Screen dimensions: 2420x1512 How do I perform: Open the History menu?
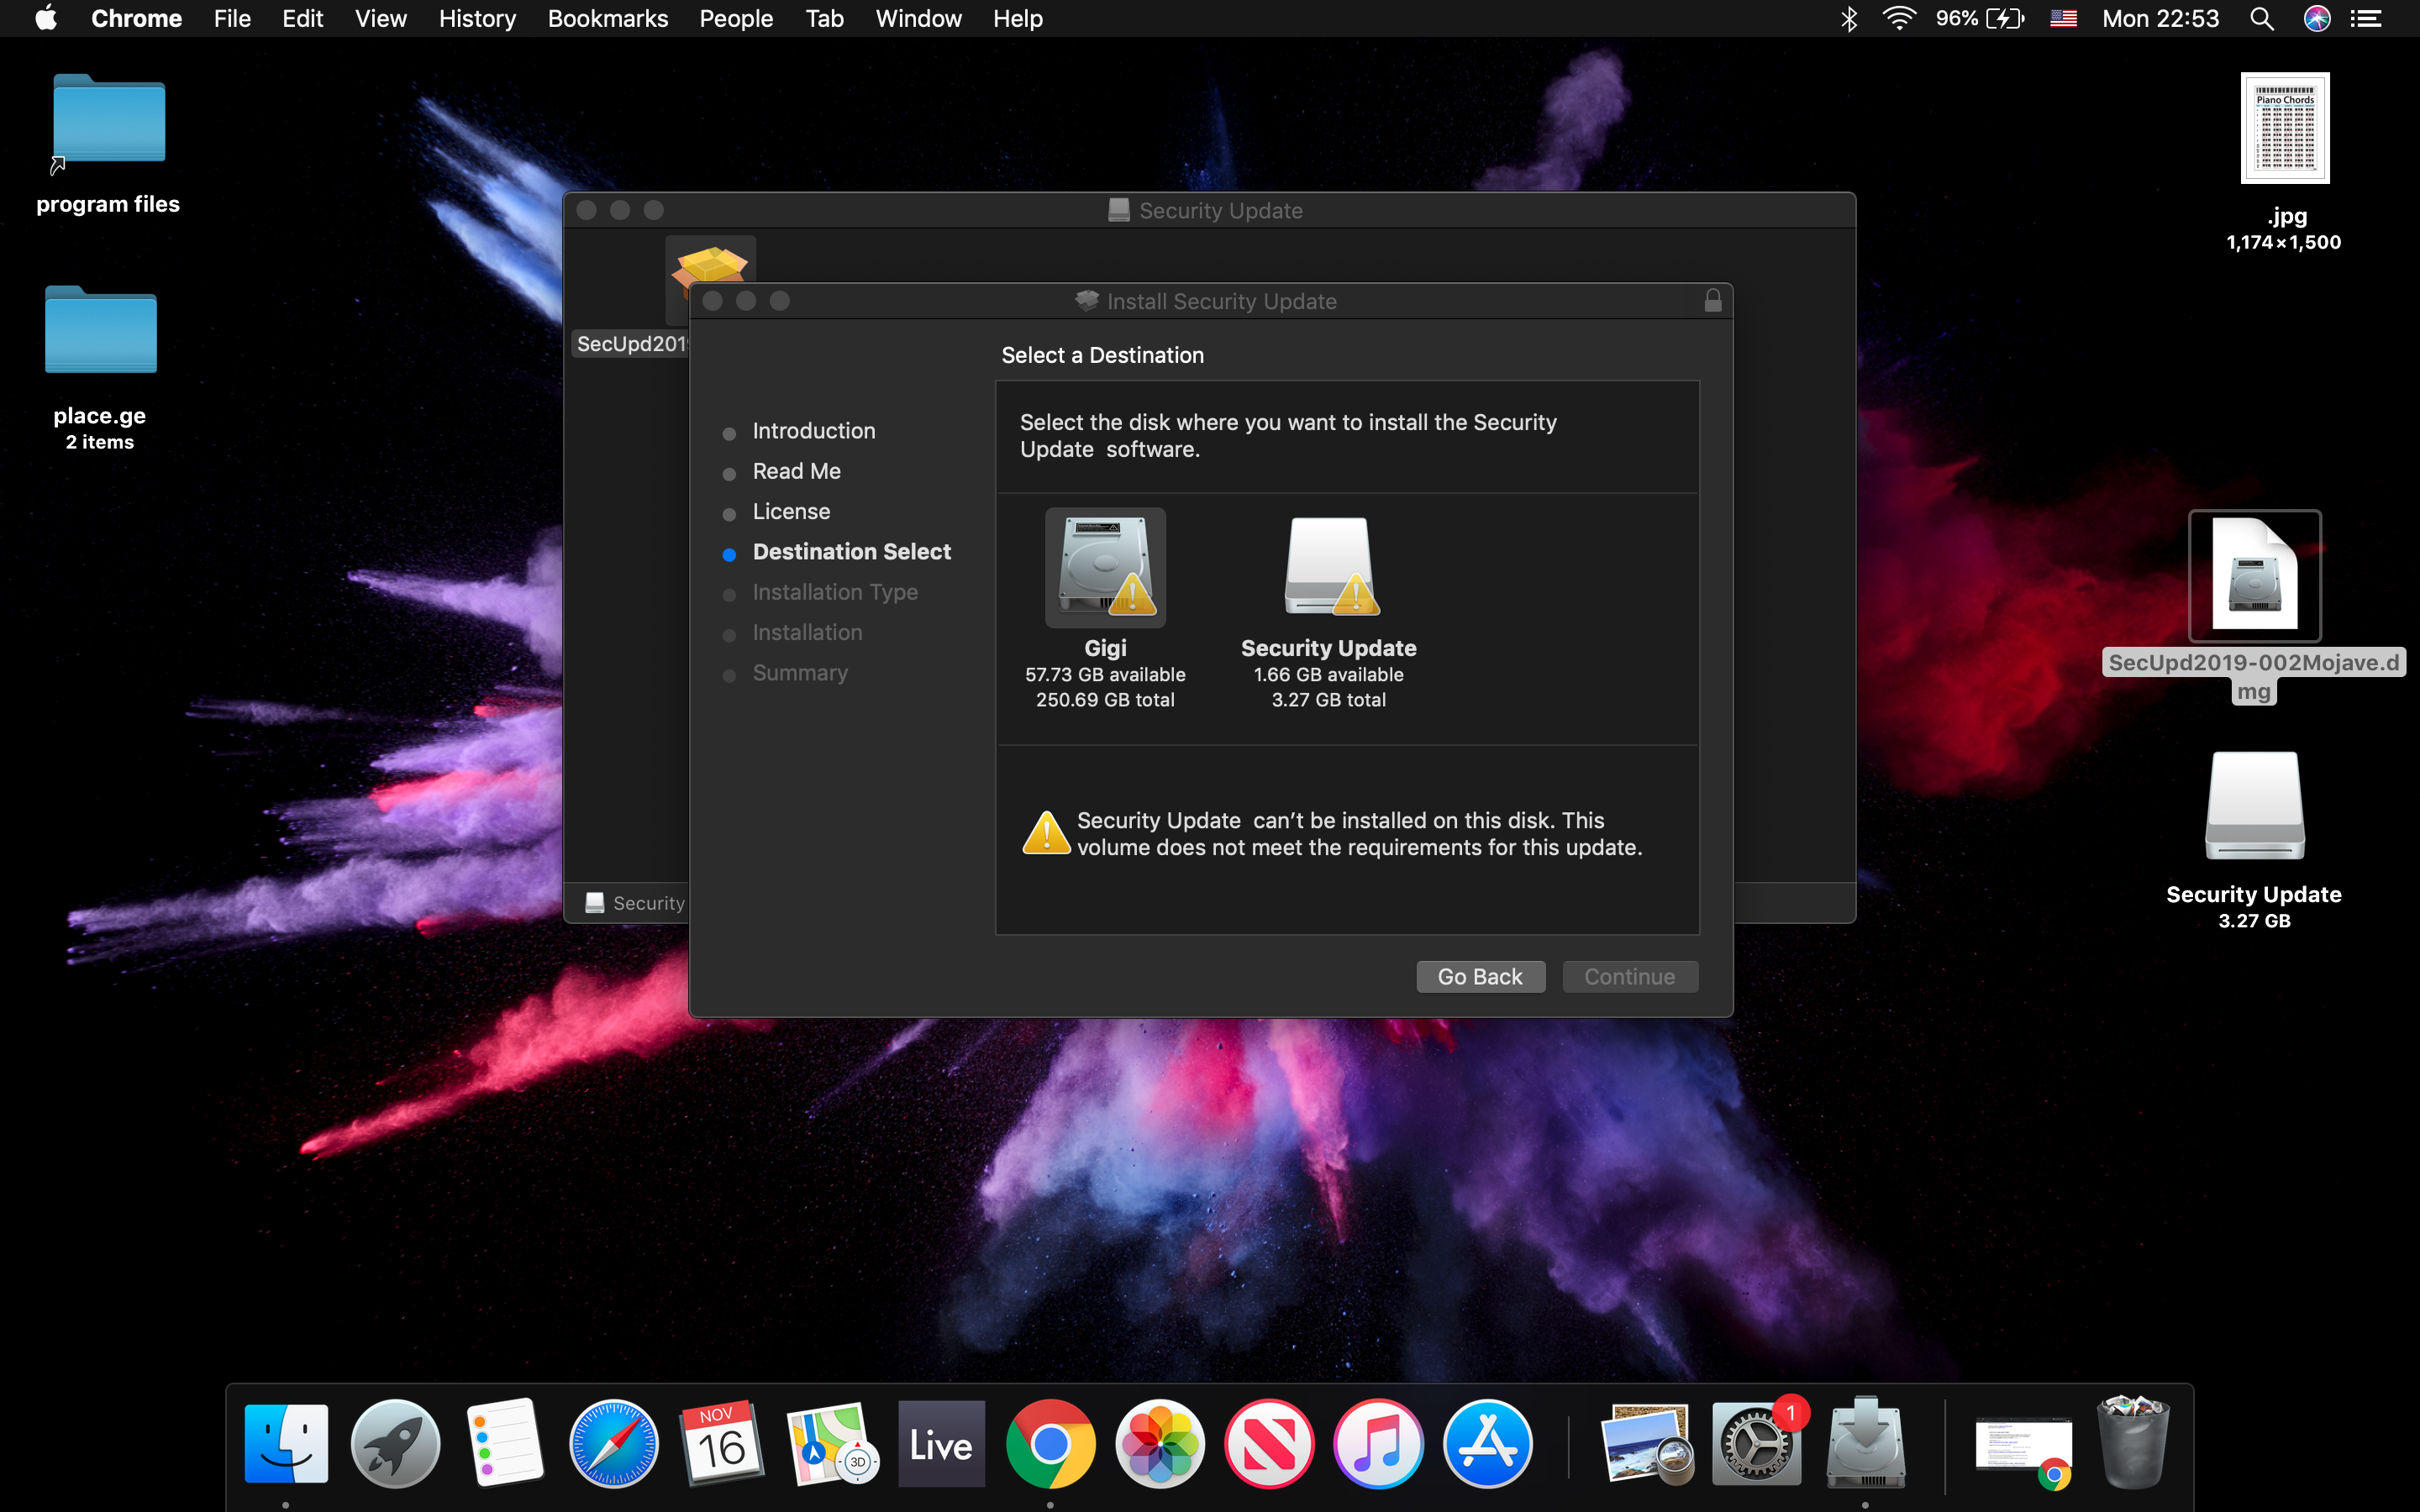477,19
